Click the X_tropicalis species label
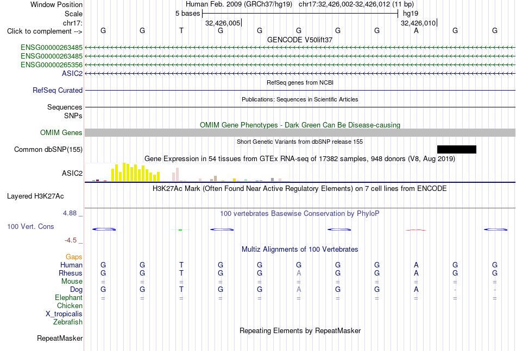 tap(64, 314)
